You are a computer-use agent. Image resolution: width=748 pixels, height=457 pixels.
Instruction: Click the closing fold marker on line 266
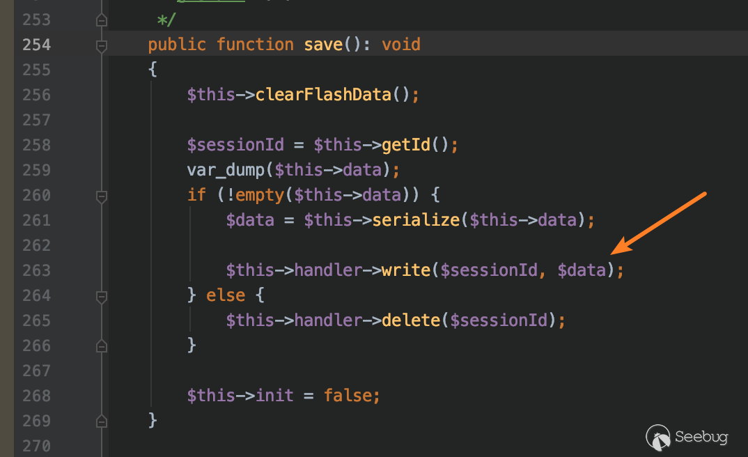[102, 345]
